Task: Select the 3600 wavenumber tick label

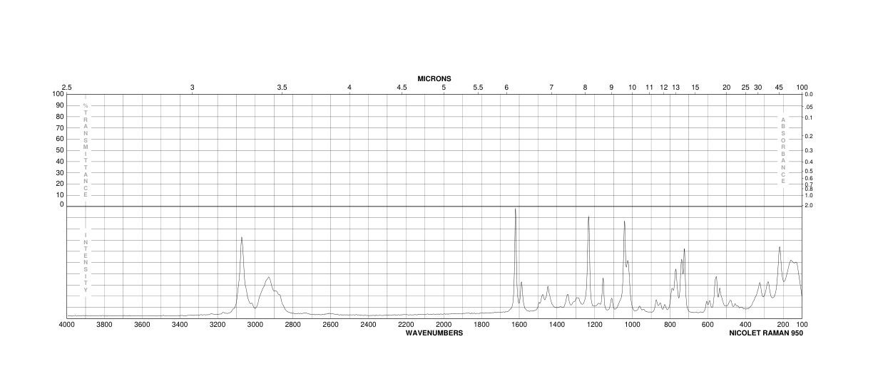Action: point(142,325)
